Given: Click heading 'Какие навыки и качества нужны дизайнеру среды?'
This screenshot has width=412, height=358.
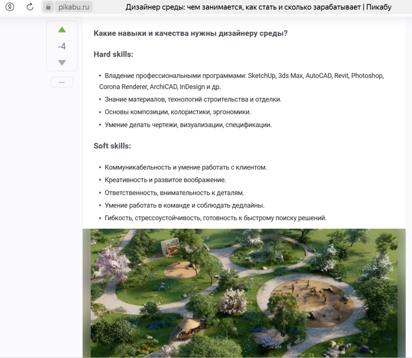Looking at the screenshot, I should [x=190, y=33].
